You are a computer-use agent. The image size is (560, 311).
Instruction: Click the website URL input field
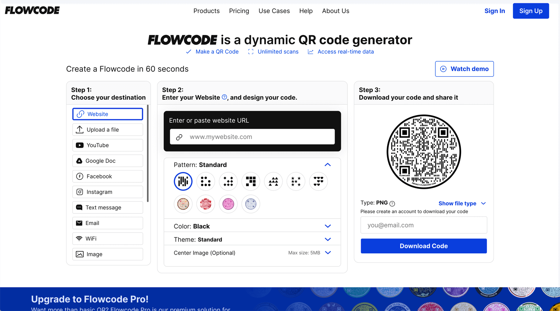pos(252,137)
